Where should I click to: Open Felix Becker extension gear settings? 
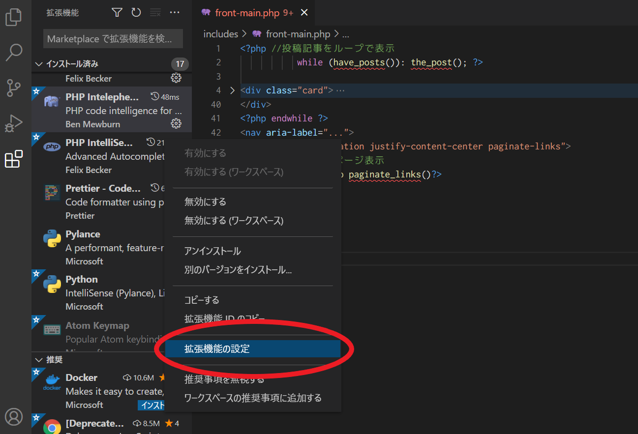(176, 78)
